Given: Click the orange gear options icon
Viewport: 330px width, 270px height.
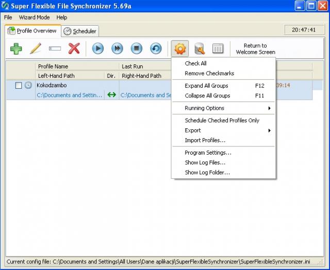Looking at the screenshot, I should (180, 48).
